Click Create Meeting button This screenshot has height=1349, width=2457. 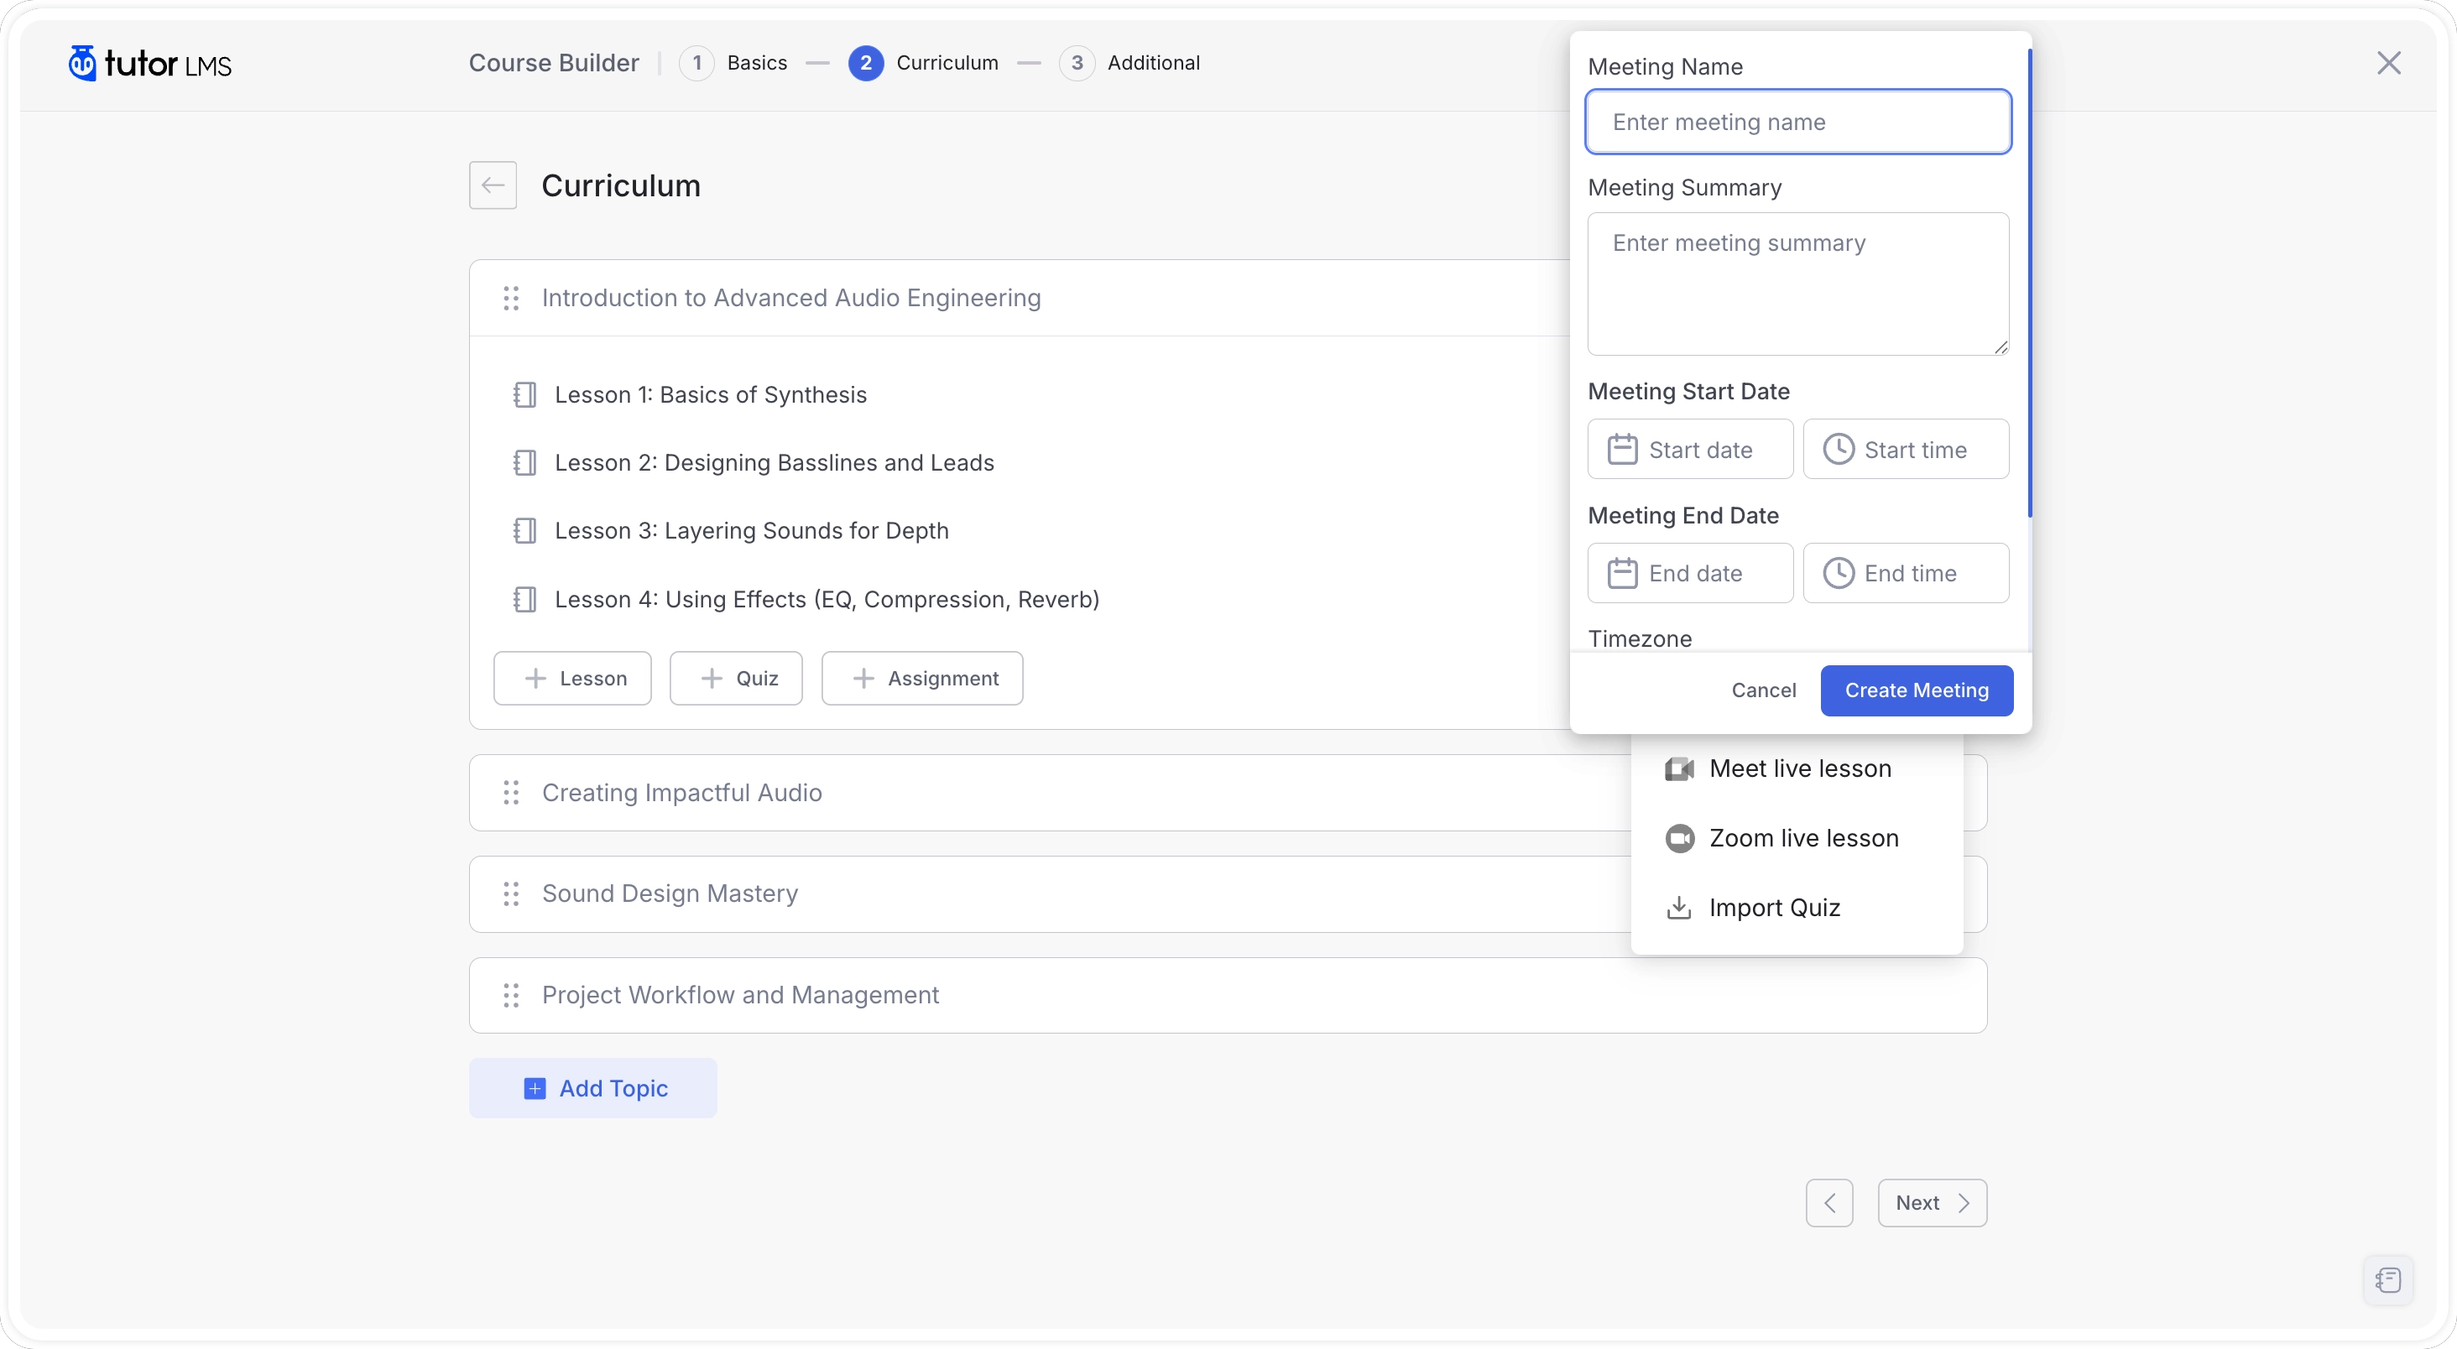(1917, 690)
